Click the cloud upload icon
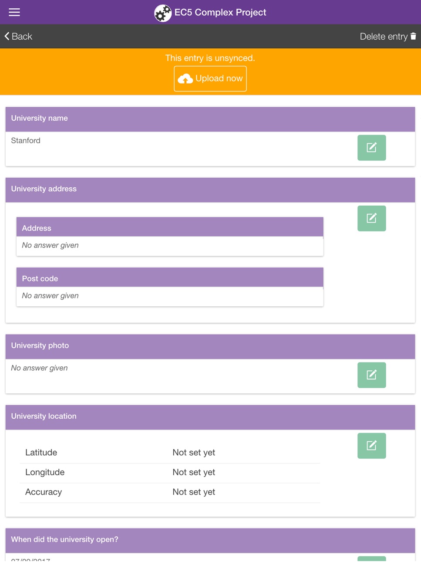 [185, 79]
